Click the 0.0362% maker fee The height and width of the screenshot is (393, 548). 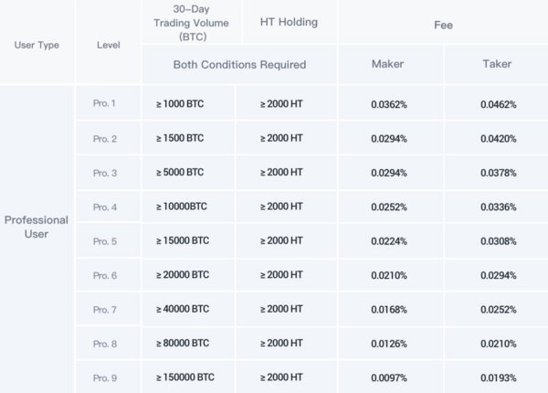[389, 104]
